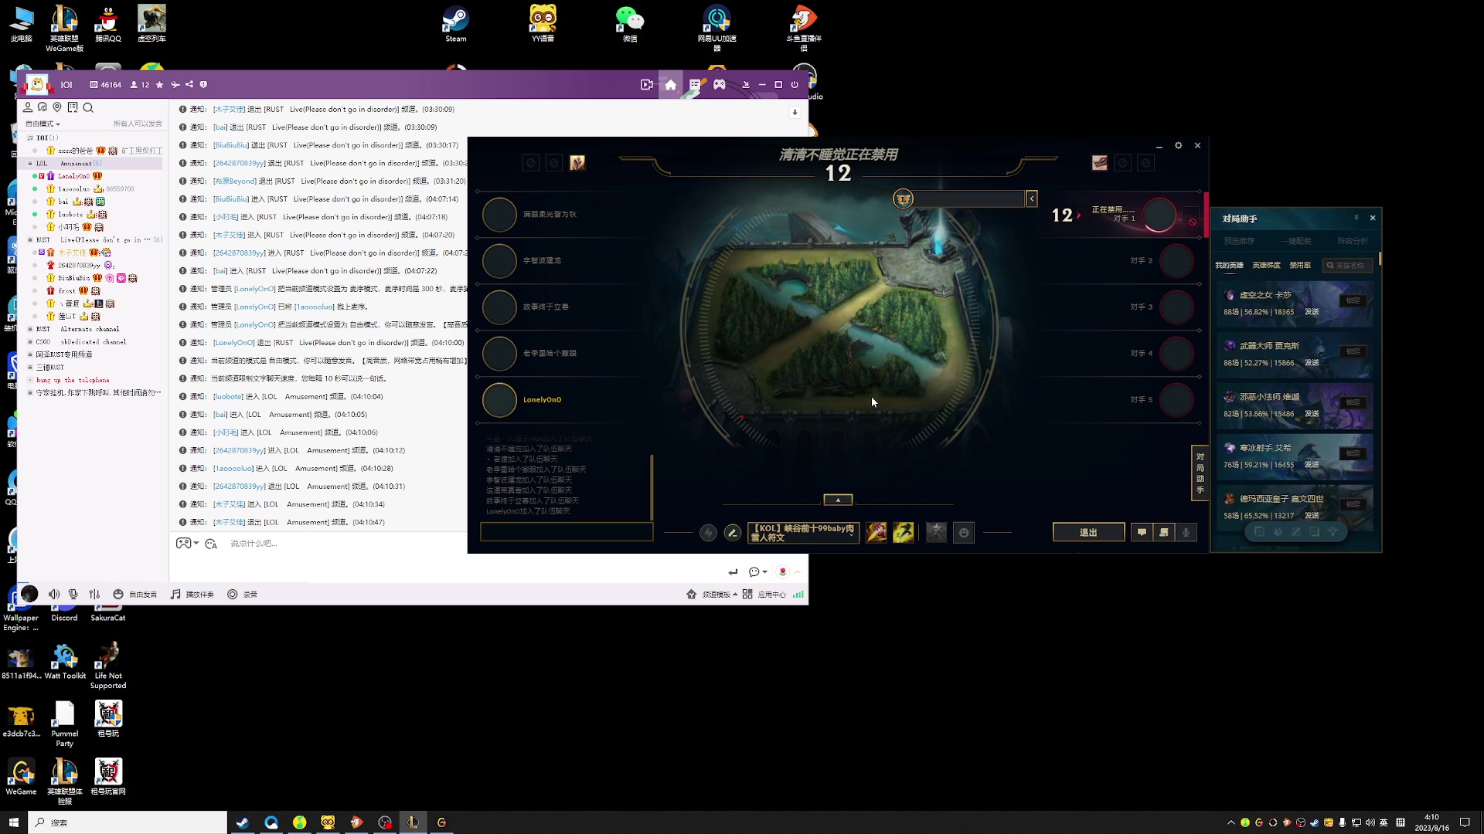The image size is (1484, 834).
Task: Open the 预选推荐 tab
Action: (1239, 242)
